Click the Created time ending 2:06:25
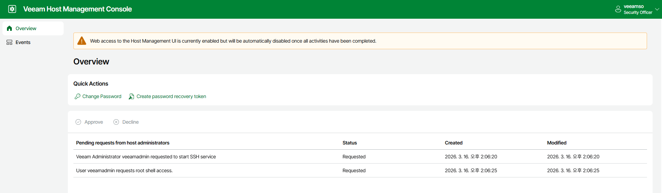 point(471,170)
